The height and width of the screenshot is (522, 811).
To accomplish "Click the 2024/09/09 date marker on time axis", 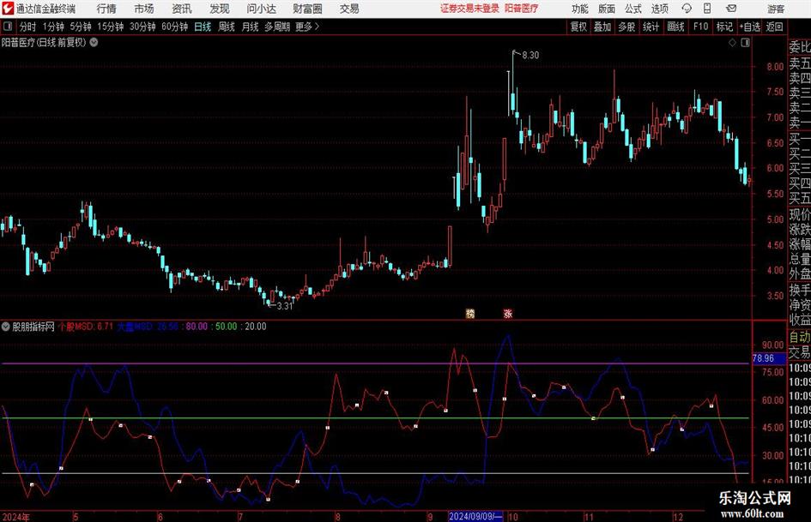I will point(475,516).
